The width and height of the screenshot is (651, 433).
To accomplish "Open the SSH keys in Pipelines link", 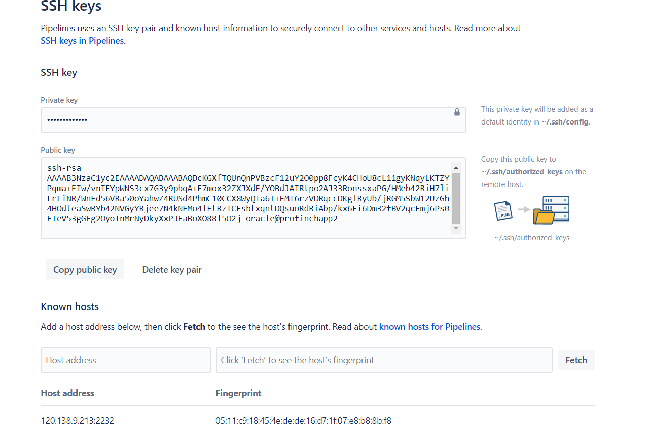I will [x=82, y=41].
